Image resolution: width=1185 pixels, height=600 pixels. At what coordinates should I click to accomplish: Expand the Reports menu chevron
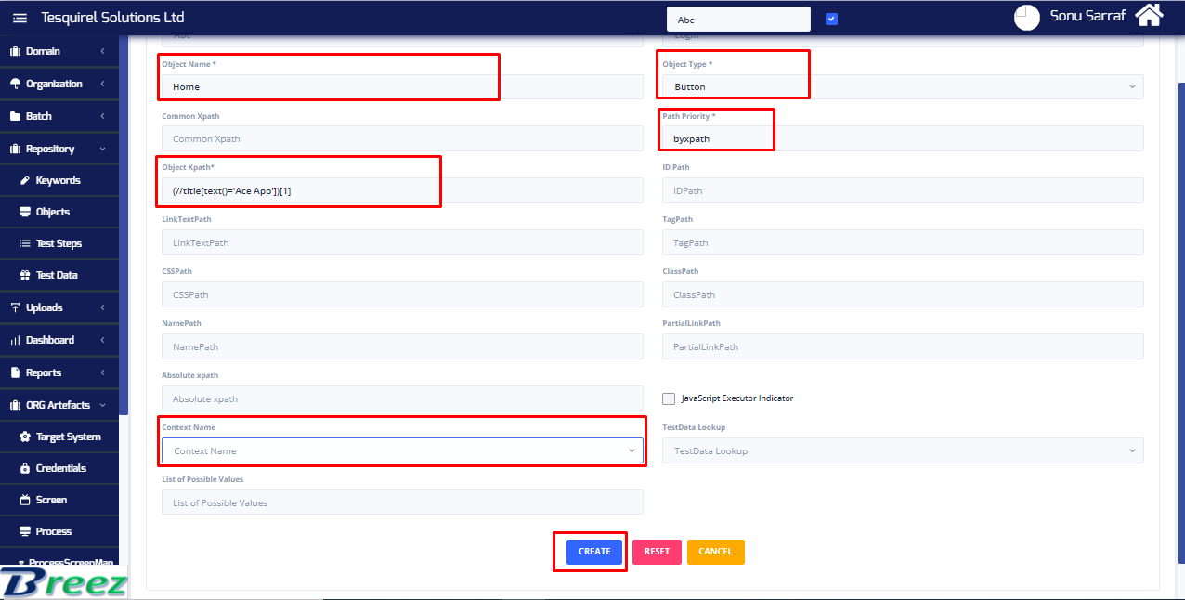102,372
